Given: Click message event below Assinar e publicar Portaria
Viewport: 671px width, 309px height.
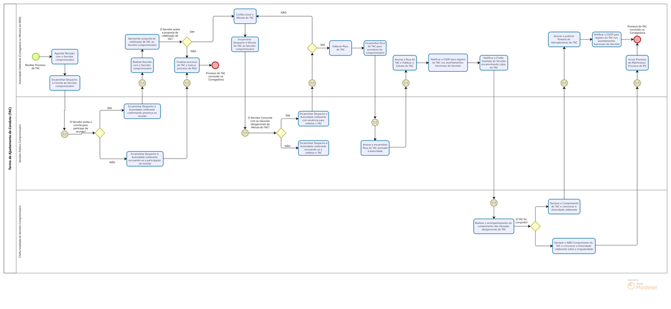Looking at the screenshot, I should [x=564, y=83].
